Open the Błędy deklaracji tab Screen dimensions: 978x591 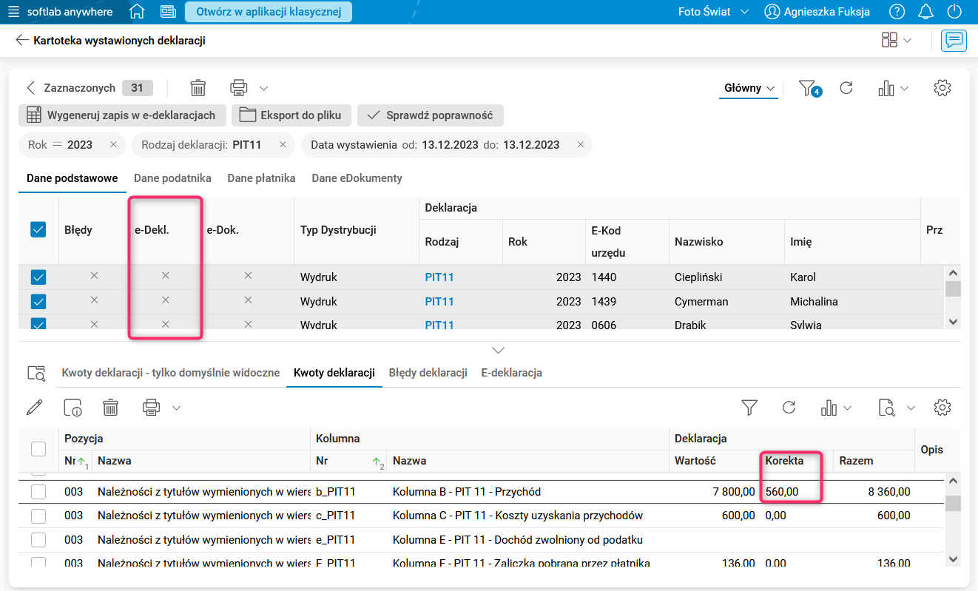click(x=428, y=373)
